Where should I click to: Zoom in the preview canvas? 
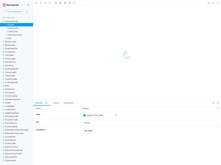coord(41,3)
